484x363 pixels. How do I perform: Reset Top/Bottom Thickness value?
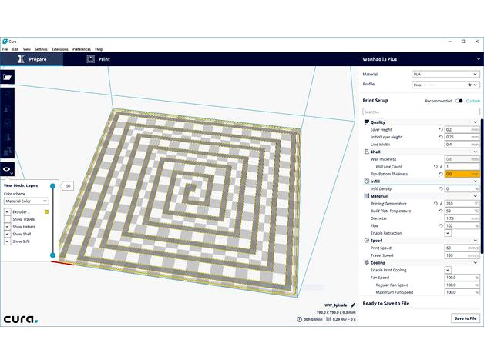441,174
